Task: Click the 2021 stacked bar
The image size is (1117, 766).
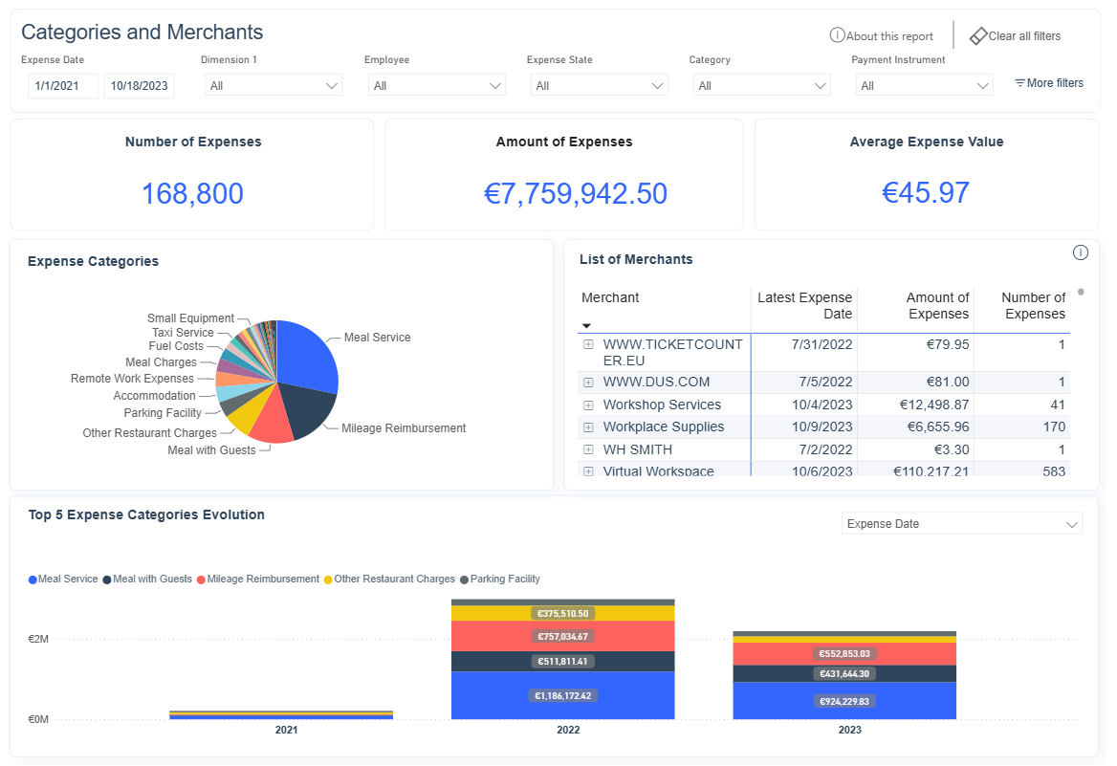Action: pyautogui.click(x=281, y=714)
